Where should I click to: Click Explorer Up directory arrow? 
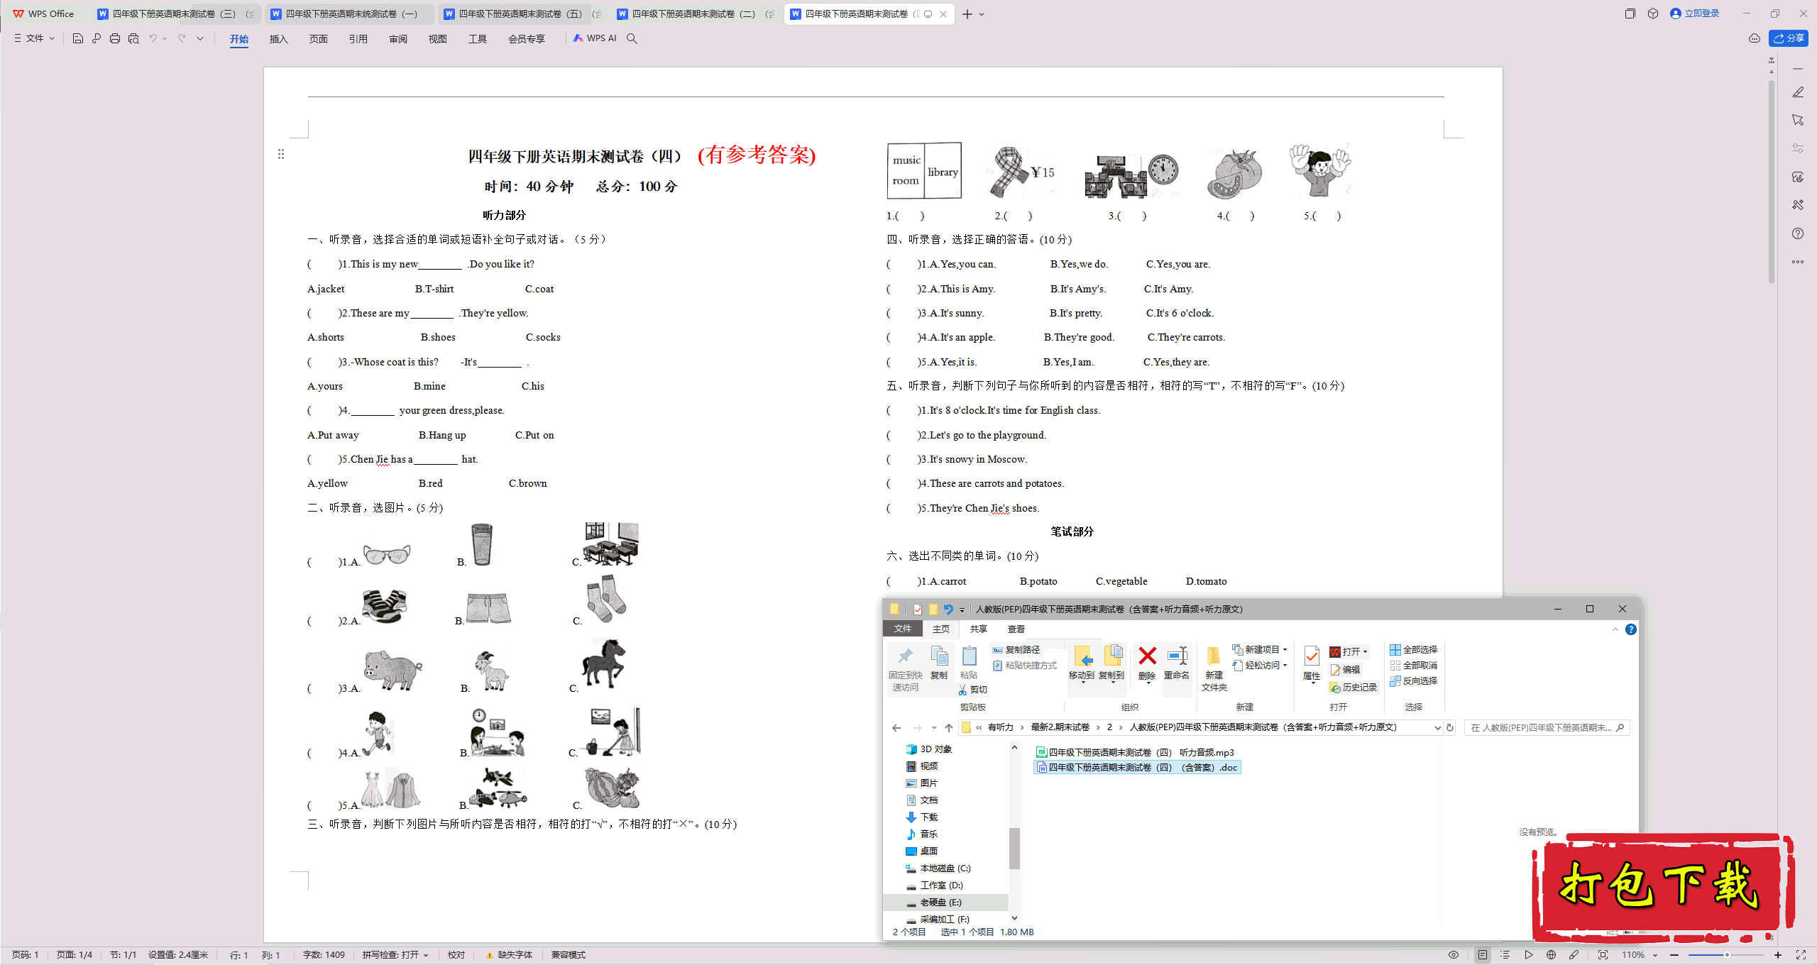click(949, 727)
